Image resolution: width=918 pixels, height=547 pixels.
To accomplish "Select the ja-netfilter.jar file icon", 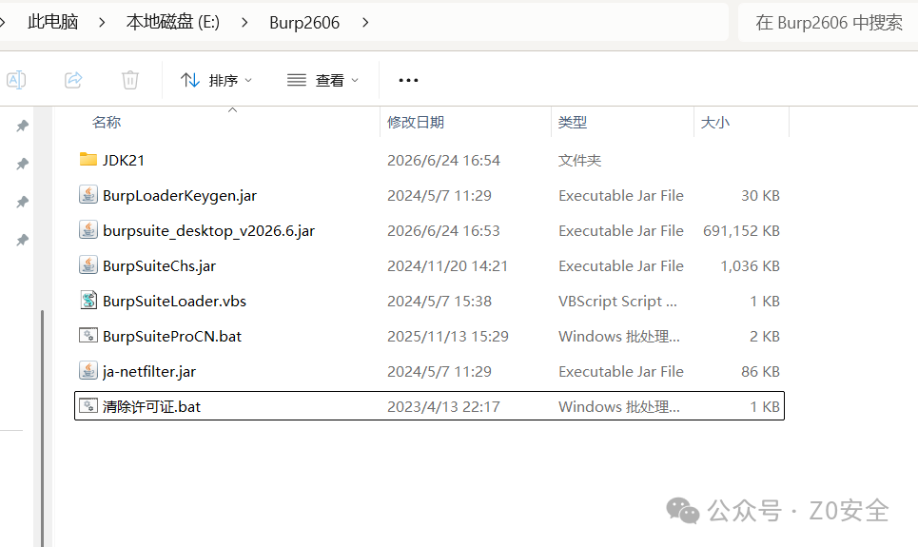I will coord(88,370).
